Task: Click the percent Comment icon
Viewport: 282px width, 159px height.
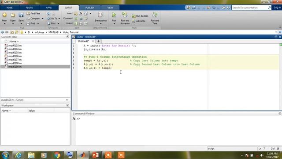Action: tap(76, 19)
